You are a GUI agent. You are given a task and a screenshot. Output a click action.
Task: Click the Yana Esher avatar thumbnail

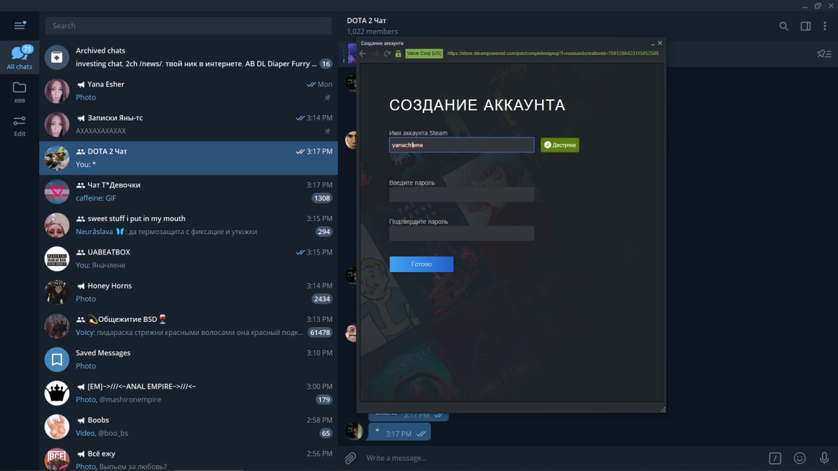(57, 91)
